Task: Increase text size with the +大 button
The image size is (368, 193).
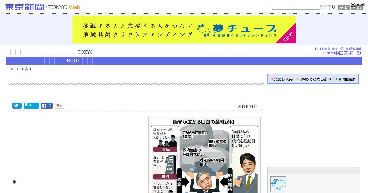Action: 344,8
